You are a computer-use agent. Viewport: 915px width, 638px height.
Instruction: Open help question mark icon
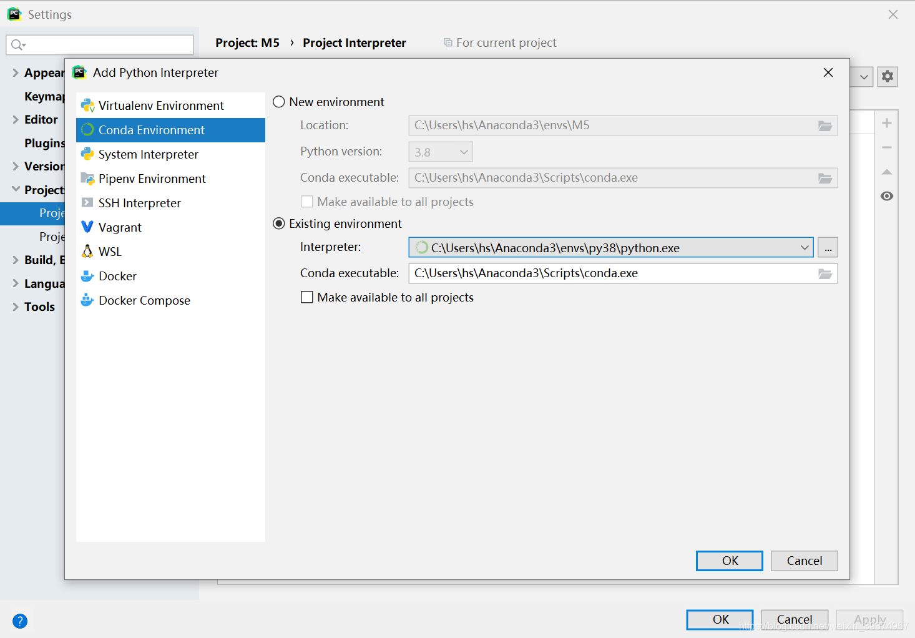pos(20,621)
